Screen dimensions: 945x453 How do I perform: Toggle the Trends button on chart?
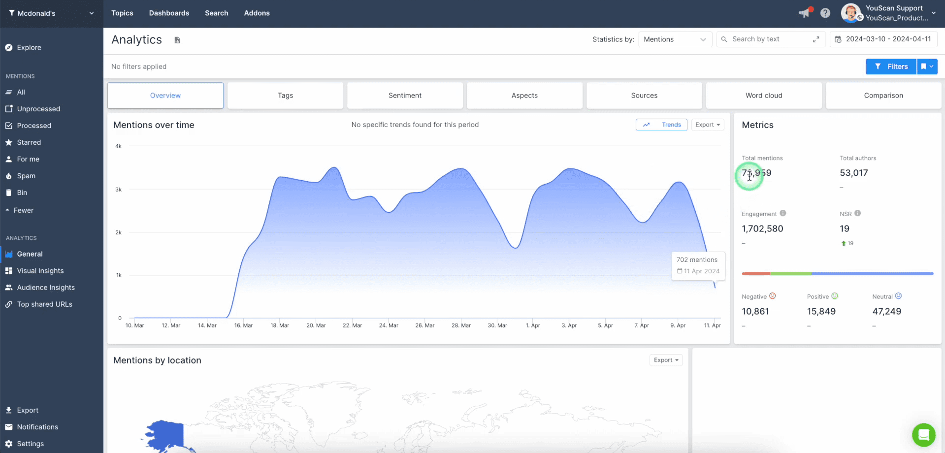[661, 125]
